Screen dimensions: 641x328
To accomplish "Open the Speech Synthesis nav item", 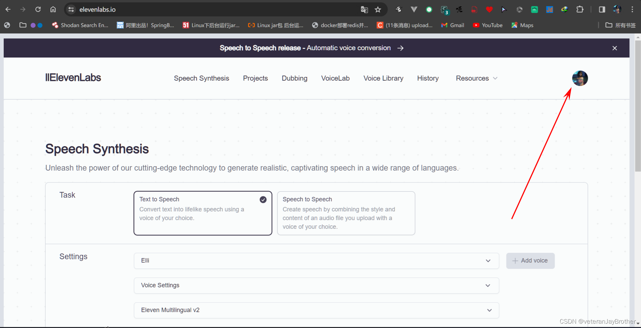I will pyautogui.click(x=202, y=78).
